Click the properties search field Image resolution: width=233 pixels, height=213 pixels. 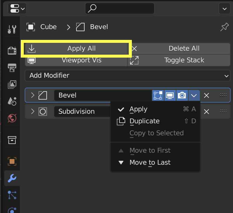tap(120, 8)
